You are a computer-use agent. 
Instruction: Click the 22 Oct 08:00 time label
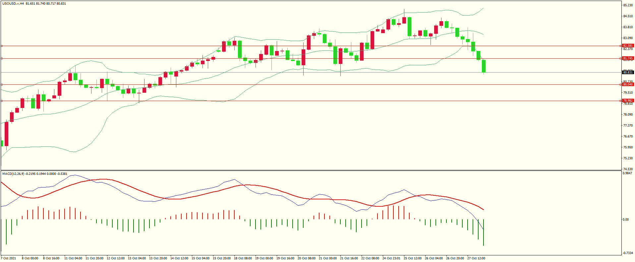tap(370, 258)
